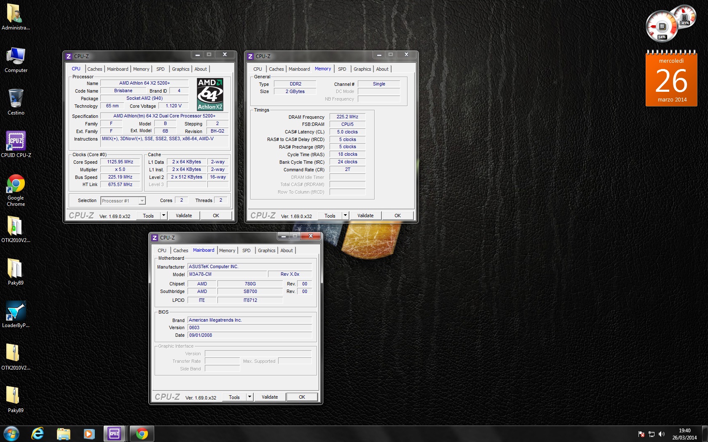
Task: Open SPD tab in Memory window
Action: tap(342, 69)
